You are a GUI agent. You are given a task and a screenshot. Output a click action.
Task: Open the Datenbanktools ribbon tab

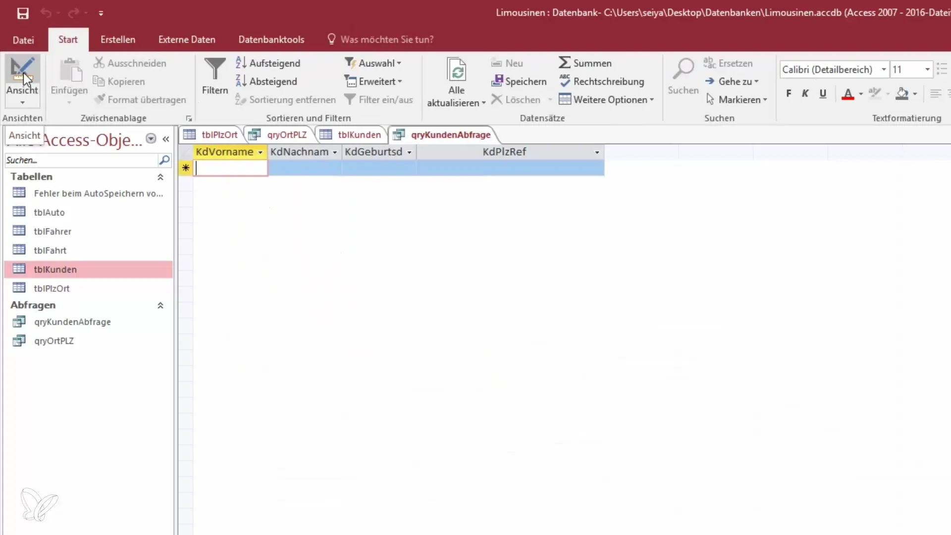271,40
